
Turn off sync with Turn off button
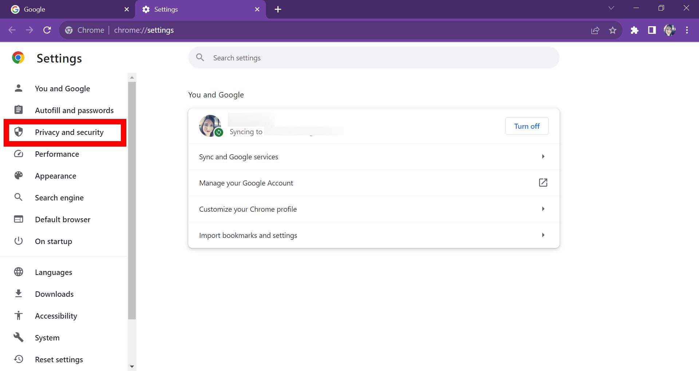click(x=527, y=126)
